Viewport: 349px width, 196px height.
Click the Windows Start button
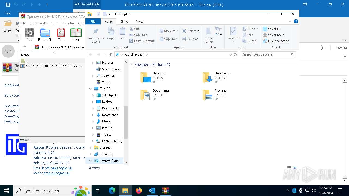7,191
